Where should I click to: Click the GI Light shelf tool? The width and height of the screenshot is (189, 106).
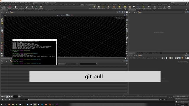[x=134, y=7]
